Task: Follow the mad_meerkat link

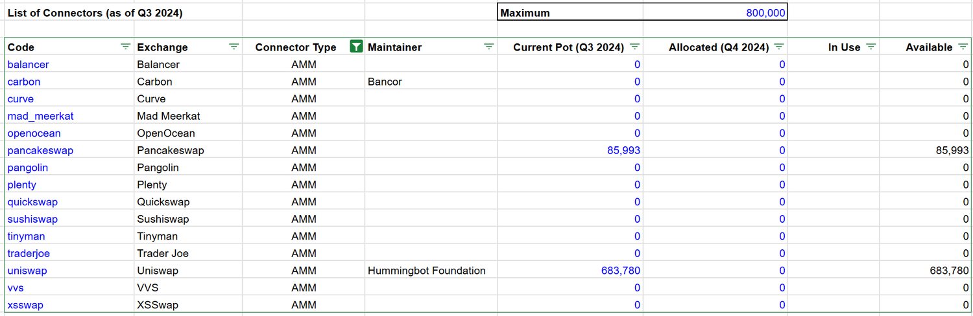Action: pos(40,116)
